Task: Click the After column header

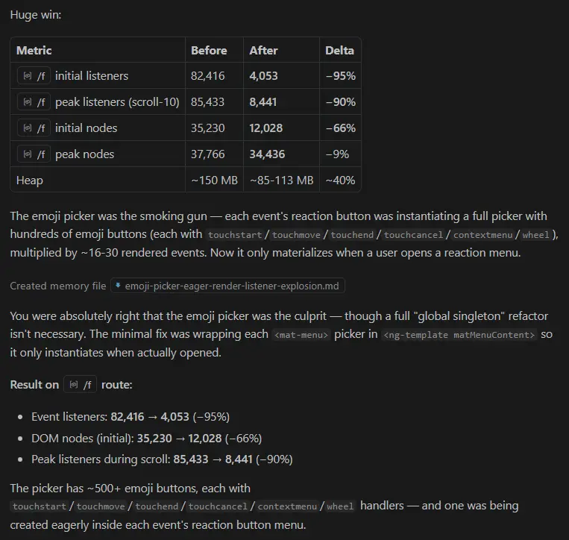Action: pyautogui.click(x=263, y=51)
